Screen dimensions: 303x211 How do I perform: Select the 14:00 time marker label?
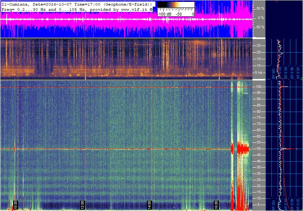[149, 205]
